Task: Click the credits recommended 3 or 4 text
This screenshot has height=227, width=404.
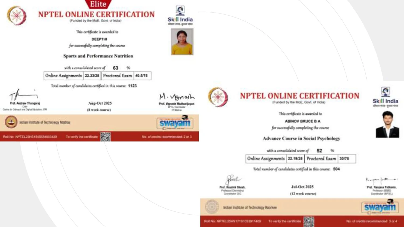Action: pyautogui.click(x=372, y=221)
